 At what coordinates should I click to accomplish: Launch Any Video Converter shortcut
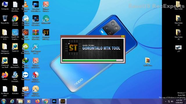click(25, 21)
